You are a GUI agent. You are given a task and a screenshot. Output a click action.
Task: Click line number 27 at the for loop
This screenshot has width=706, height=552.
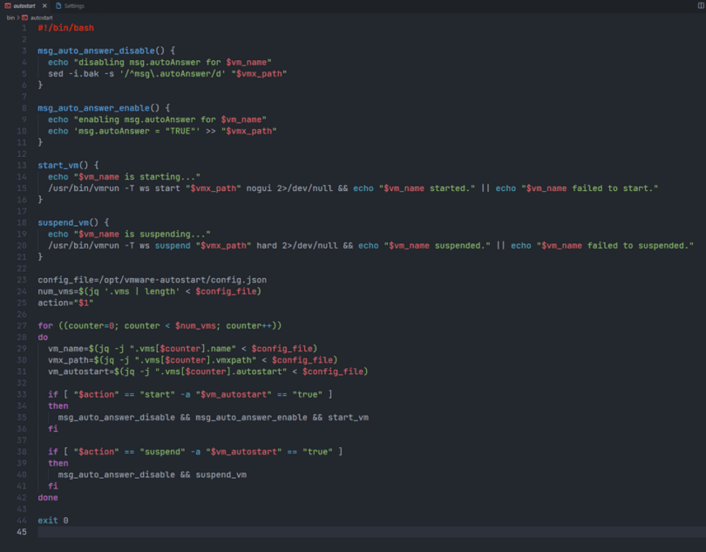coord(23,325)
